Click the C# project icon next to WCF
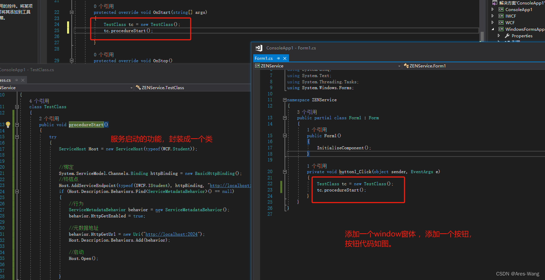Screen dimensions: 545x280 (x=501, y=22)
